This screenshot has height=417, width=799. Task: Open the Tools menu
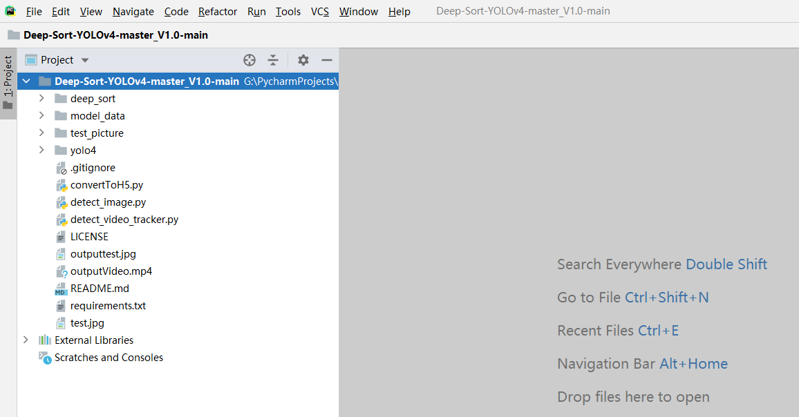click(288, 11)
